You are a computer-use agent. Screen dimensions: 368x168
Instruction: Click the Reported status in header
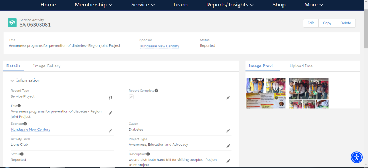coord(207,45)
